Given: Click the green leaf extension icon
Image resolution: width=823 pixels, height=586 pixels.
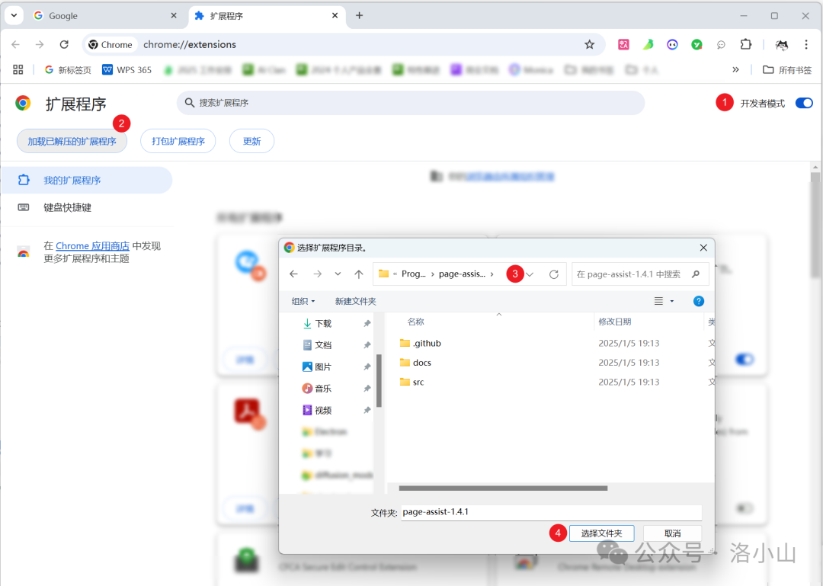Looking at the screenshot, I should click(648, 45).
